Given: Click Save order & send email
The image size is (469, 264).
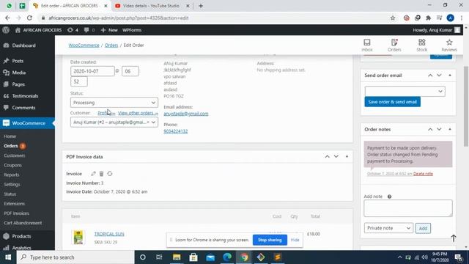Looking at the screenshot, I should [392, 102].
